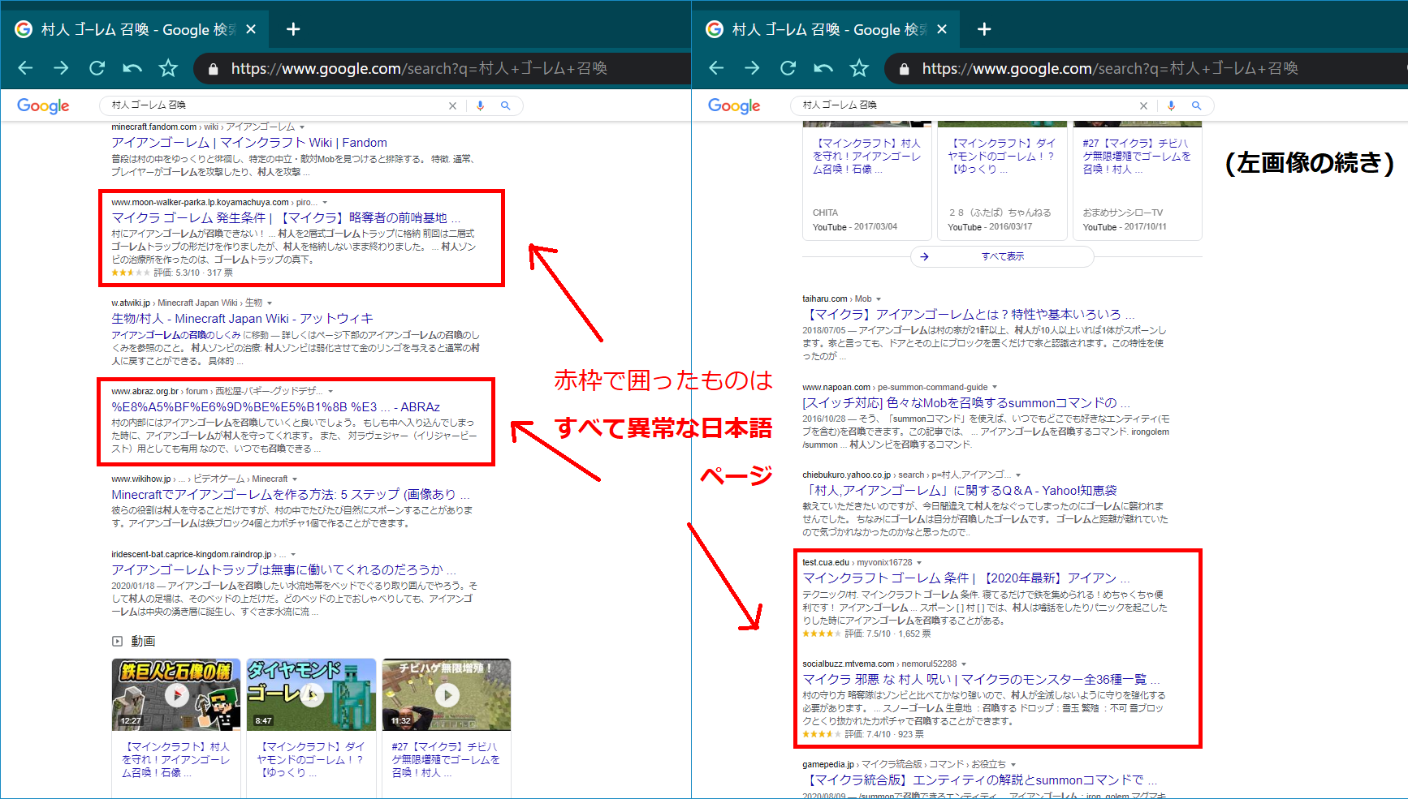Screen dimensions: 1408x799
Task: Open the ABRAz encoded-URL result link
Action: (275, 407)
